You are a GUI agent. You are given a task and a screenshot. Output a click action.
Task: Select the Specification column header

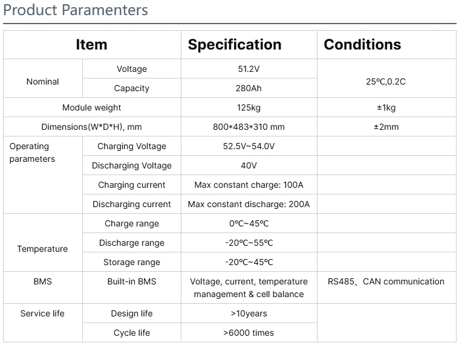(234, 45)
